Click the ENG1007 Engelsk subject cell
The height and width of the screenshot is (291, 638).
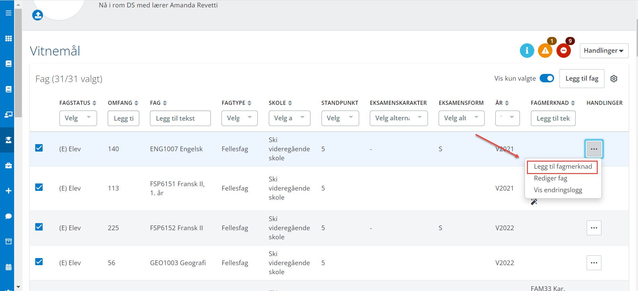(176, 149)
